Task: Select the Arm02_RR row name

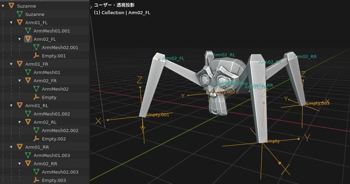Action: point(45,164)
